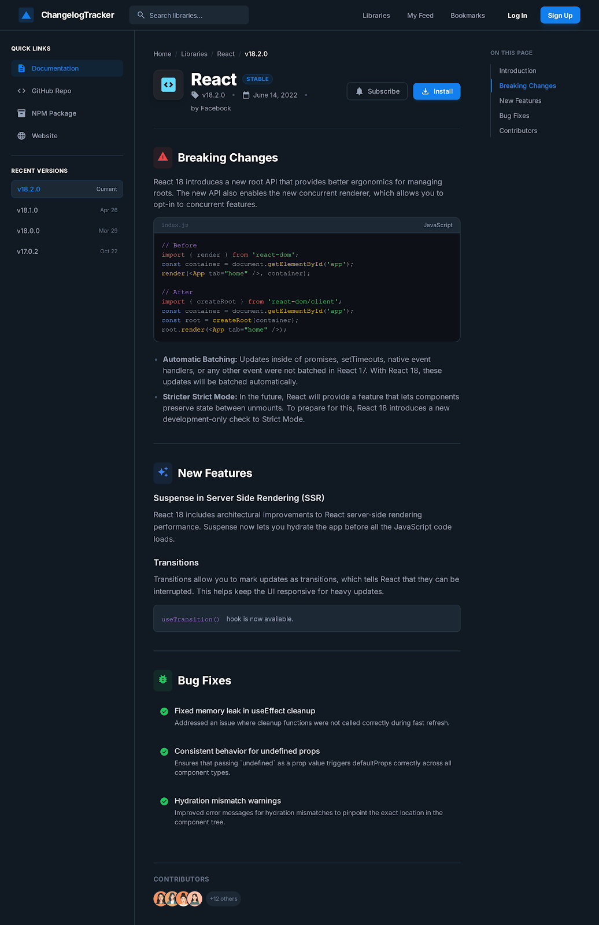The height and width of the screenshot is (925, 599).
Task: Click the Bug Fixes bug icon
Action: (x=163, y=680)
